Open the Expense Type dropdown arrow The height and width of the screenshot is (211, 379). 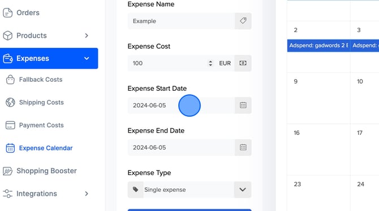[243, 190]
